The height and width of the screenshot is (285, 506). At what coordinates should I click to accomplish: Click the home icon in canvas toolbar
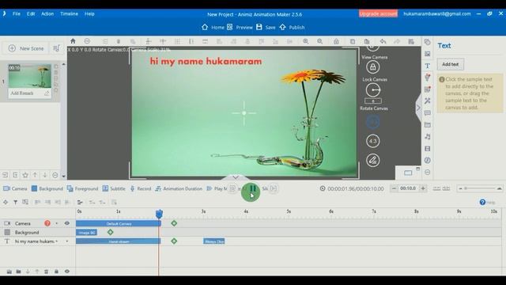(x=73, y=41)
